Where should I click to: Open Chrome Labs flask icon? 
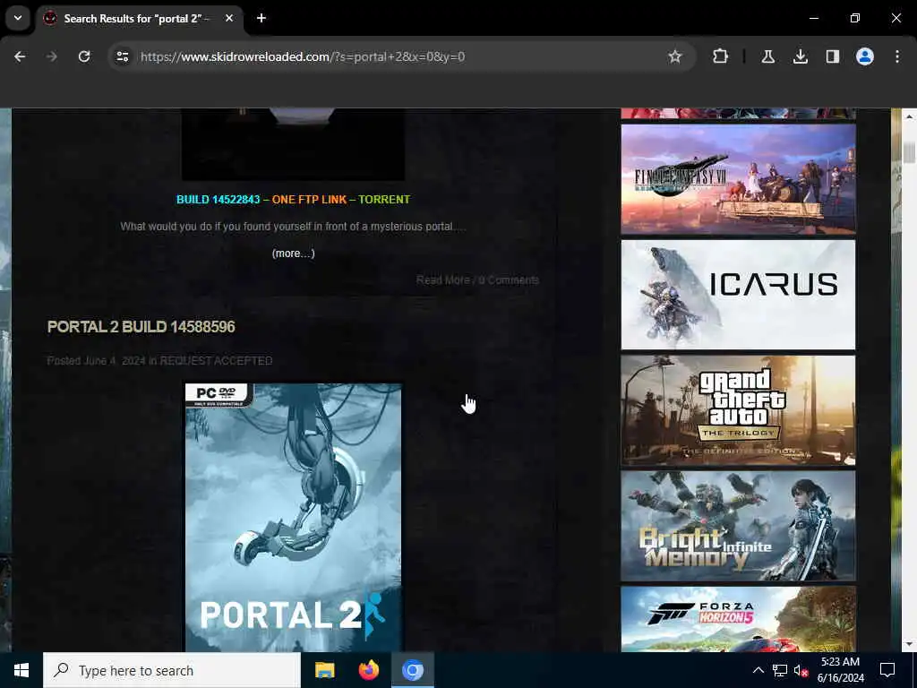(x=767, y=56)
